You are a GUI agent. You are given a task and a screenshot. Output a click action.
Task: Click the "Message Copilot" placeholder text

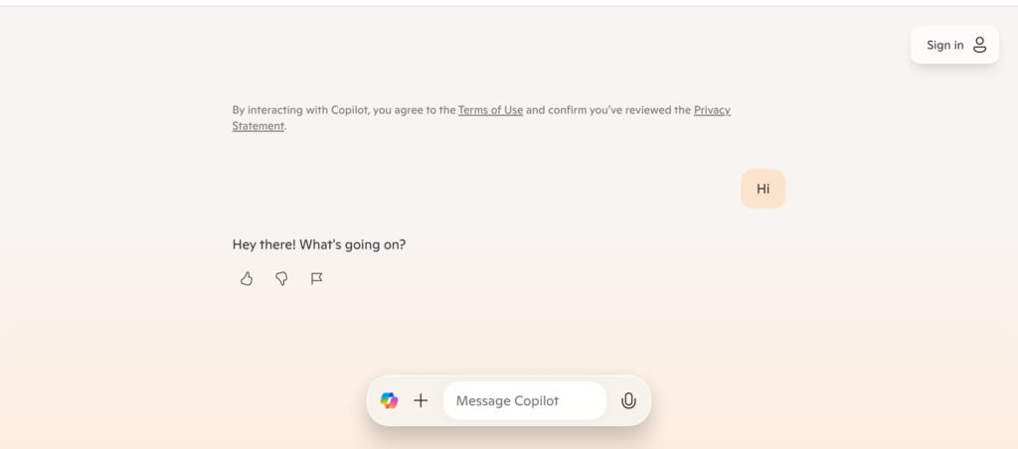[x=507, y=400]
